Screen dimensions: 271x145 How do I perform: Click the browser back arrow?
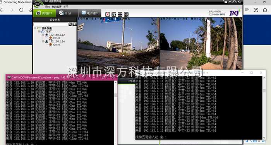pos(2,10)
